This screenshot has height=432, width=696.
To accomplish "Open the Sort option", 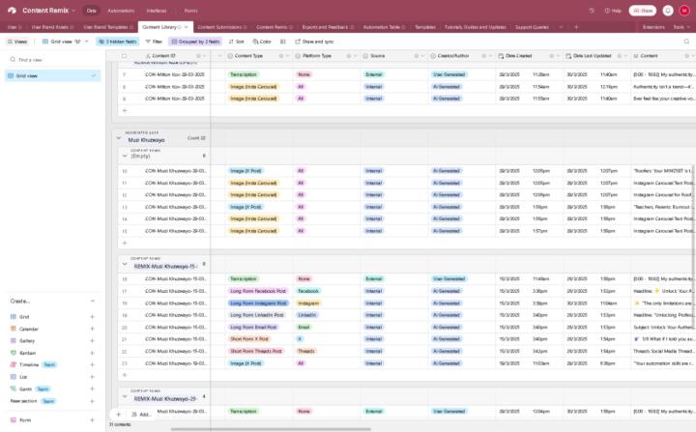I will coord(236,42).
